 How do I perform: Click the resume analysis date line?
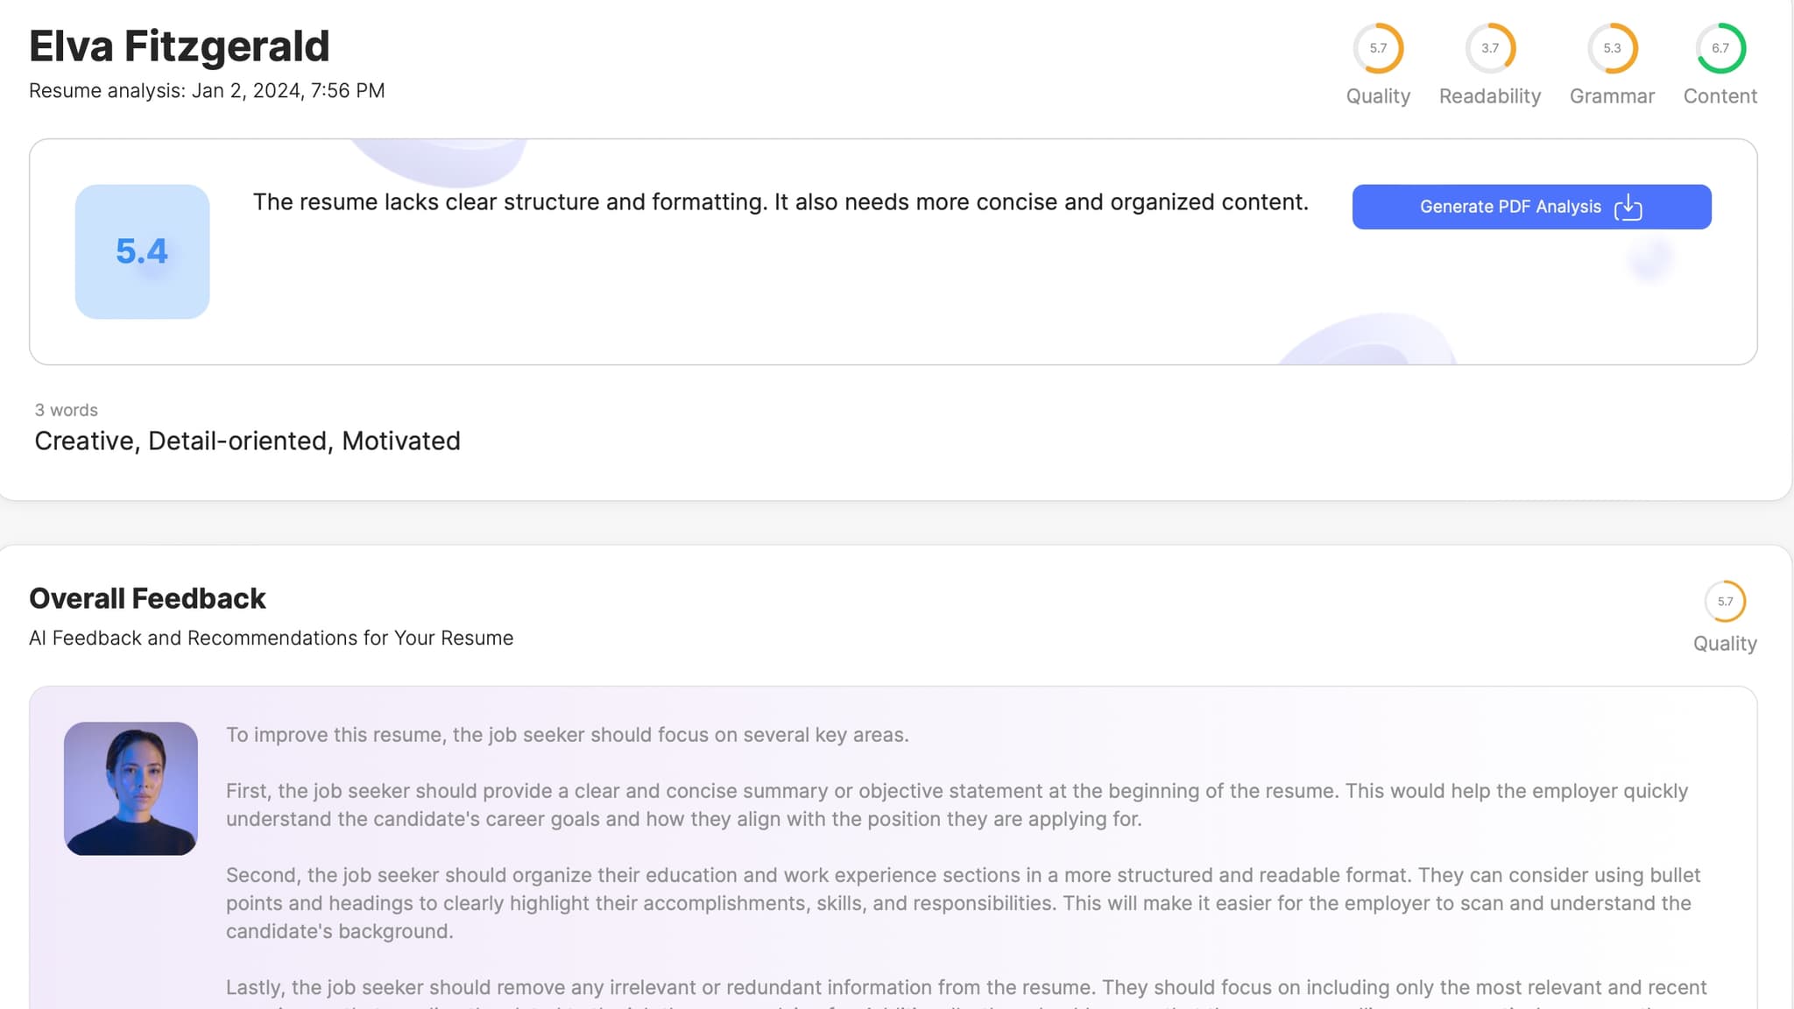point(207,91)
